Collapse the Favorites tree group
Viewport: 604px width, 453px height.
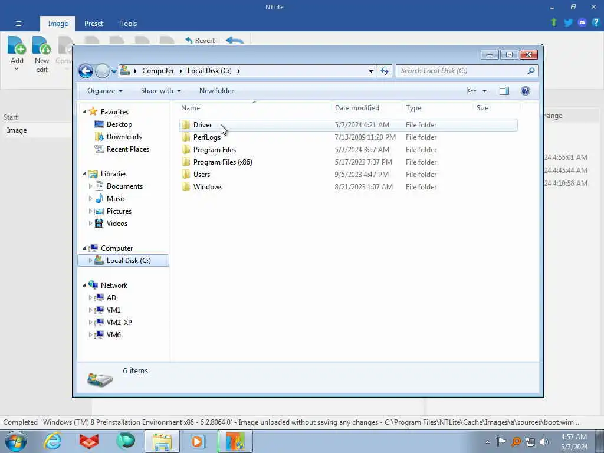click(x=84, y=111)
